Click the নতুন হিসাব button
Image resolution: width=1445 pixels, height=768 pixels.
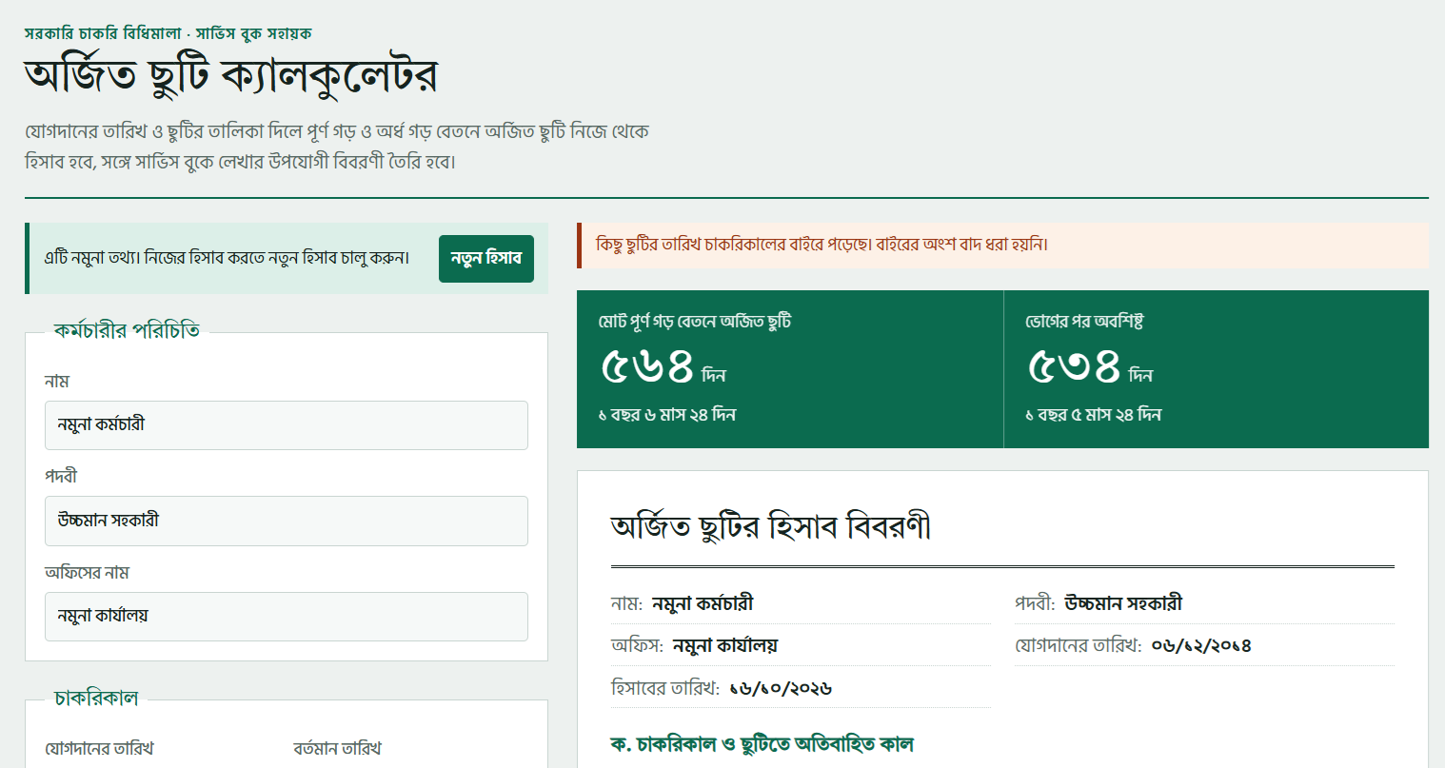(485, 259)
